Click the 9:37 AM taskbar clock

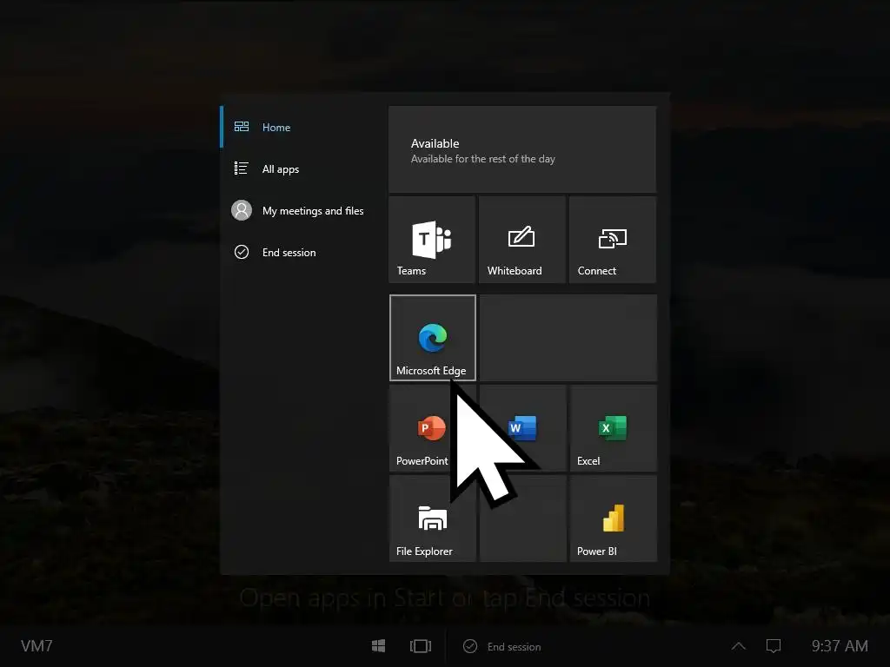coord(840,646)
